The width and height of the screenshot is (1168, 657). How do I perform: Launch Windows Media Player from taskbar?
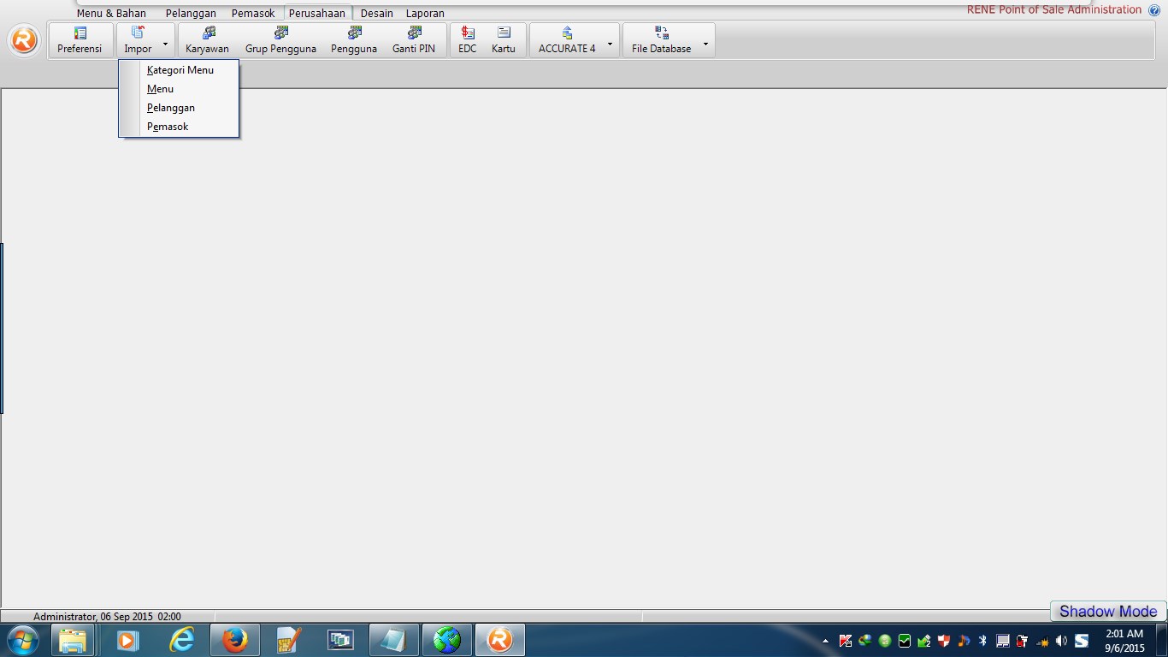point(127,640)
